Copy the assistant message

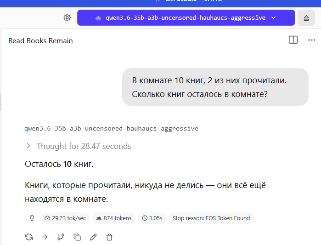77,237
